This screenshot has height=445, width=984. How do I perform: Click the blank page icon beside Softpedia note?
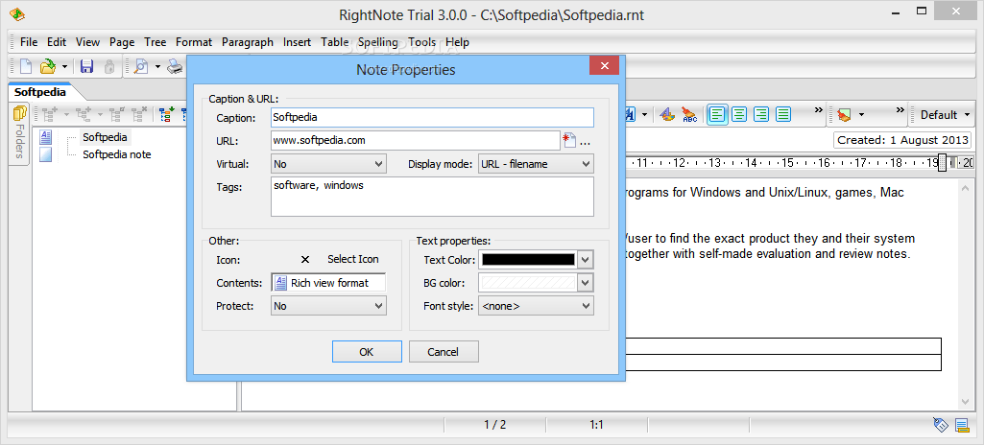pyautogui.click(x=45, y=154)
